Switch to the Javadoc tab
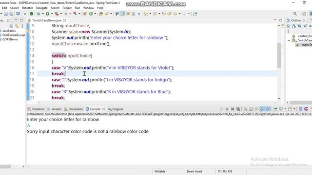Screen dimensions: 312x175 54,109
